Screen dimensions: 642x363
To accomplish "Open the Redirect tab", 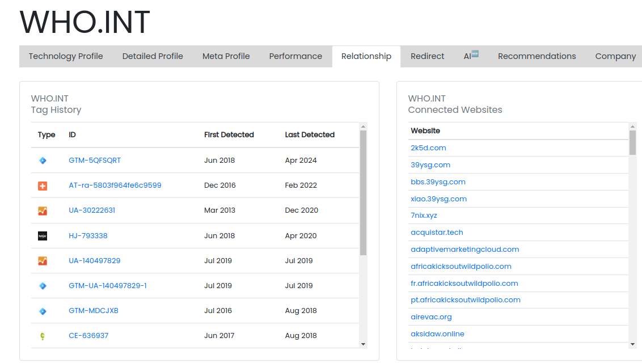I will 428,56.
